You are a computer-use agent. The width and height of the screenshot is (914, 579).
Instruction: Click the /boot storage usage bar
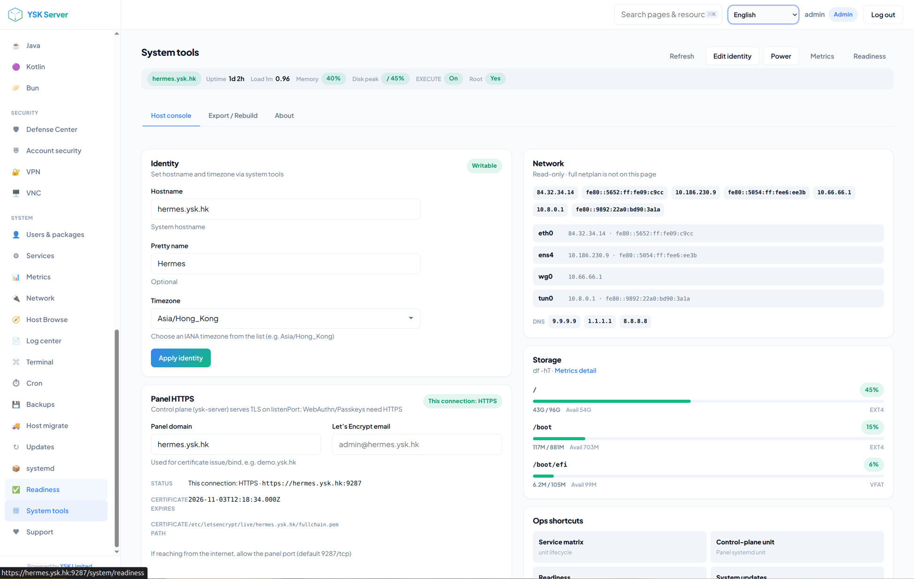click(708, 439)
